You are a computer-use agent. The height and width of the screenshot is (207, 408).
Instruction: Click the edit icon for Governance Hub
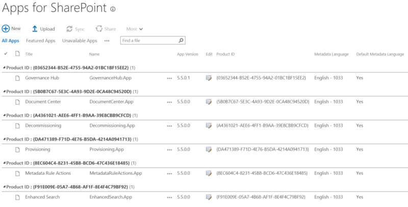[209, 78]
